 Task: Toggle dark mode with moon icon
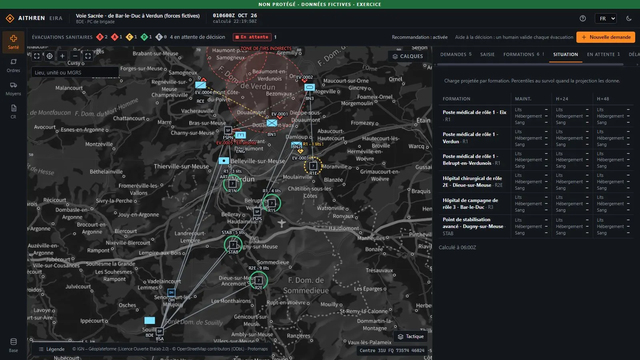pyautogui.click(x=629, y=18)
